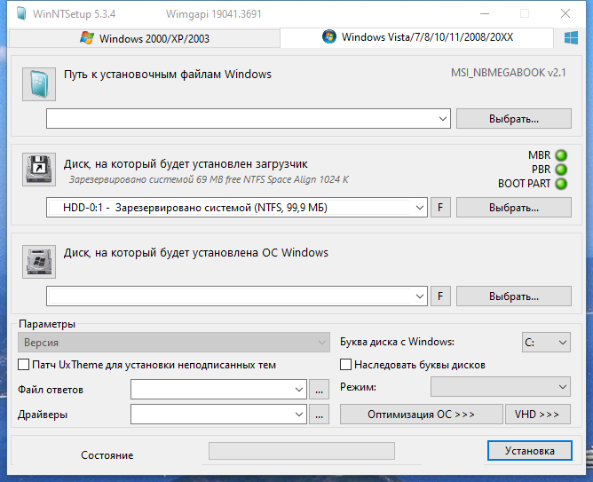Open the Windows drive letter C: dropdown
593x482 pixels.
click(x=546, y=343)
